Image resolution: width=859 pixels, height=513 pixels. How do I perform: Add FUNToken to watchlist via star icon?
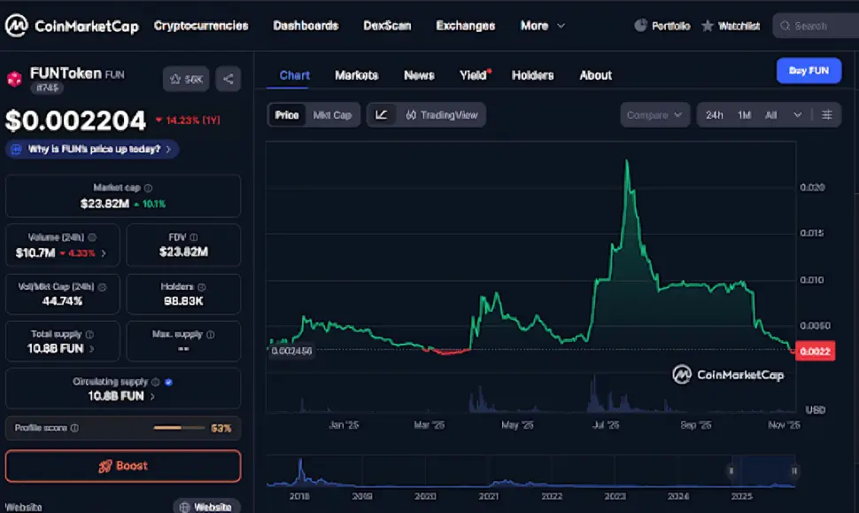pyautogui.click(x=186, y=79)
